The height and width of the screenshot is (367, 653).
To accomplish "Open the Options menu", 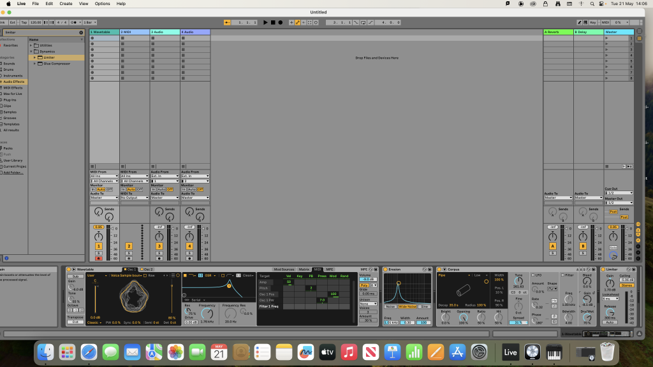I will [x=103, y=4].
